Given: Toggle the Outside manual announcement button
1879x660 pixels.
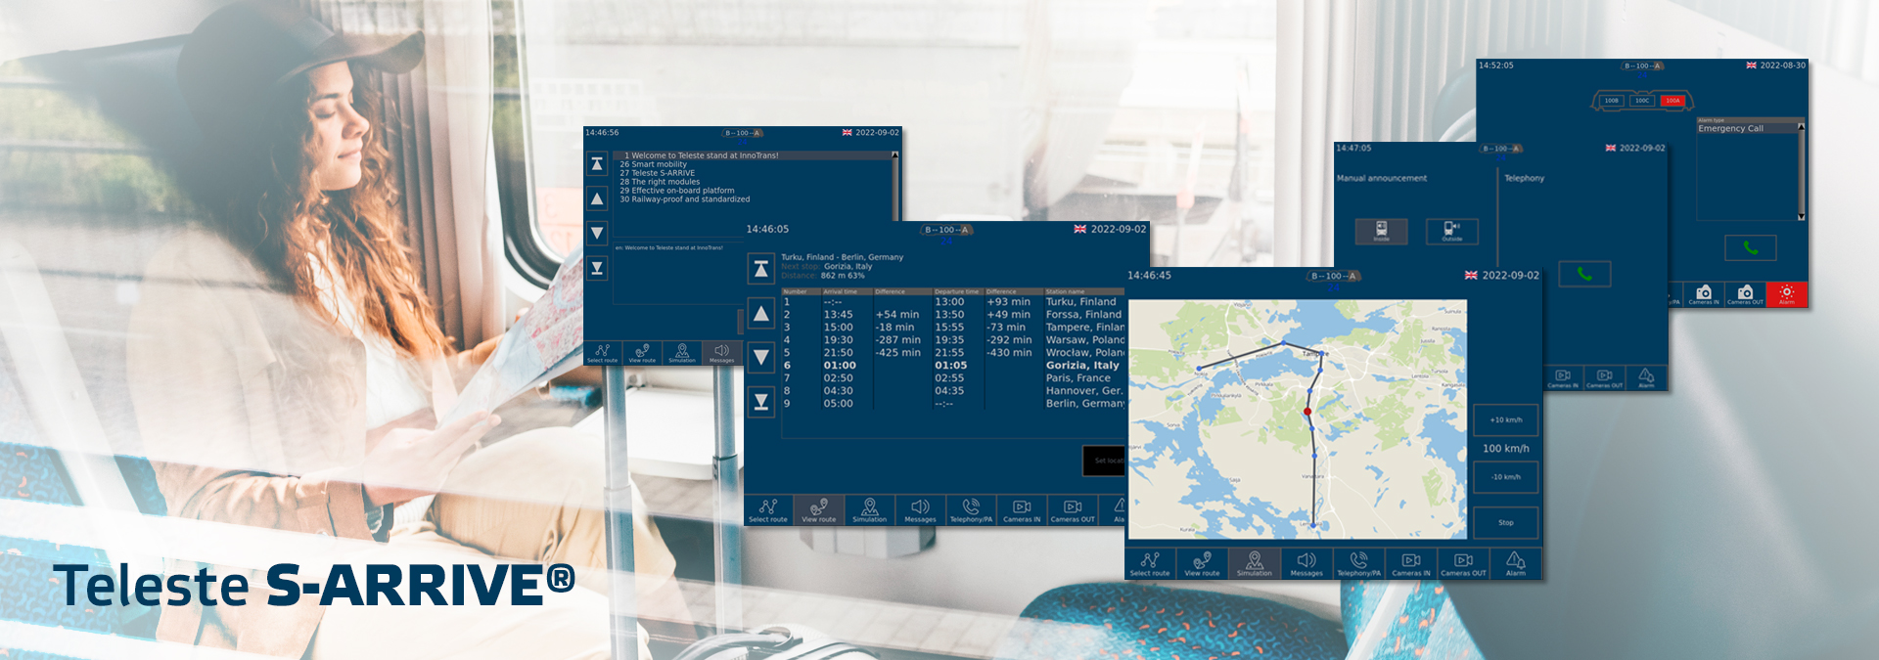Looking at the screenshot, I should (x=1451, y=231).
